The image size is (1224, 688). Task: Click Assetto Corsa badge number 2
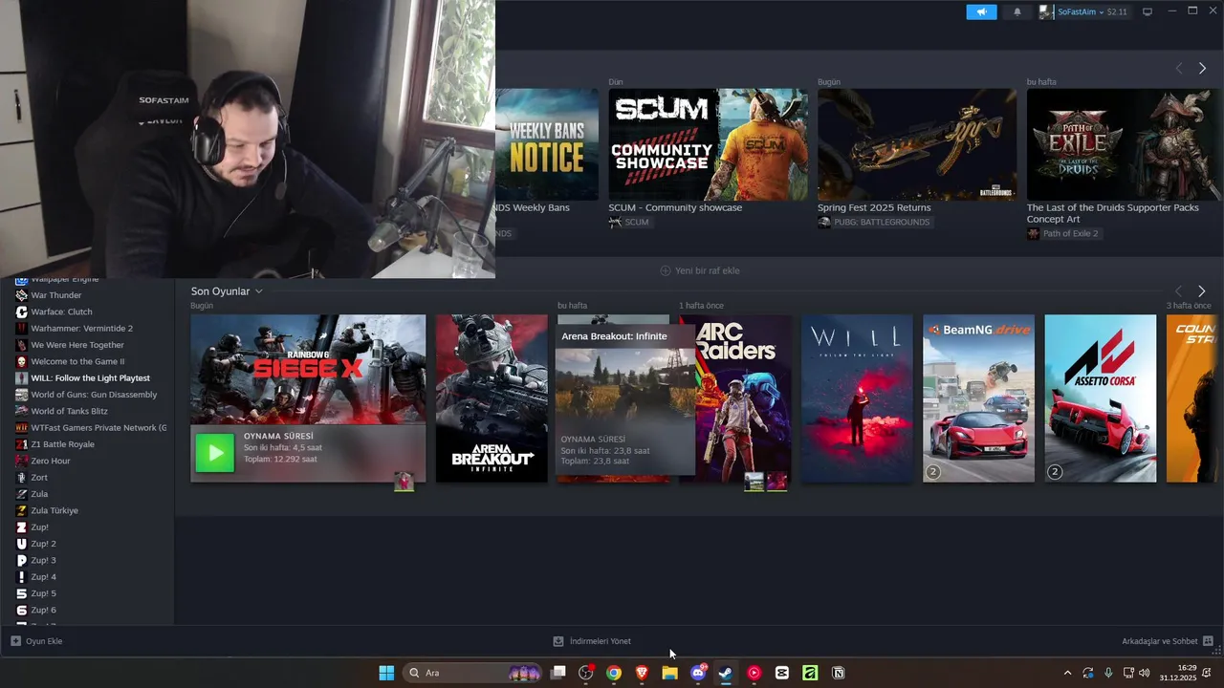tap(1055, 471)
